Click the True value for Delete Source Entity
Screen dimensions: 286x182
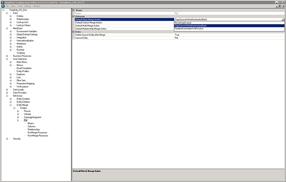(x=177, y=35)
